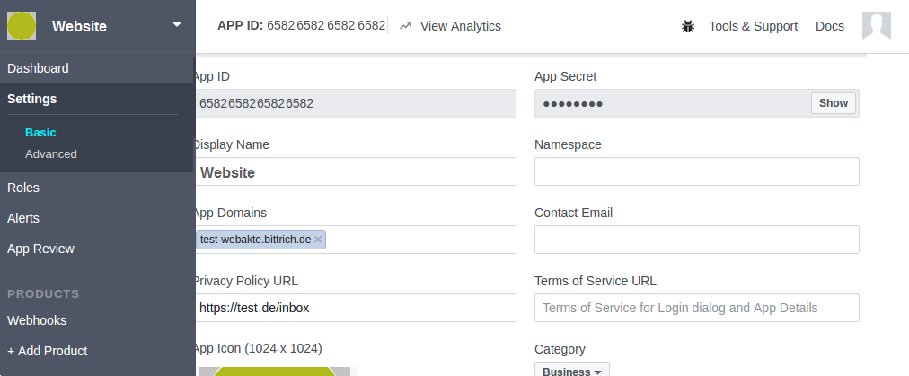
Task: Click the Namespace input field
Action: (697, 171)
